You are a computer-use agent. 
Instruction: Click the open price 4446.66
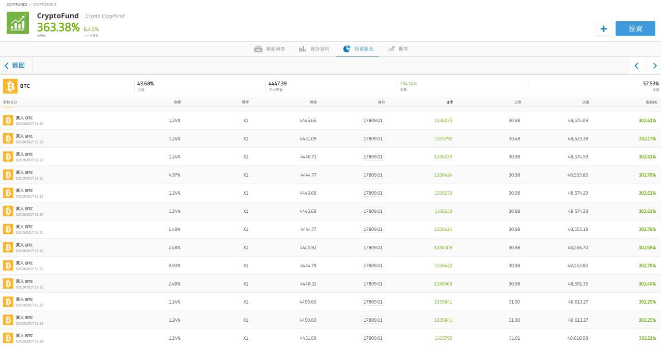tap(308, 120)
